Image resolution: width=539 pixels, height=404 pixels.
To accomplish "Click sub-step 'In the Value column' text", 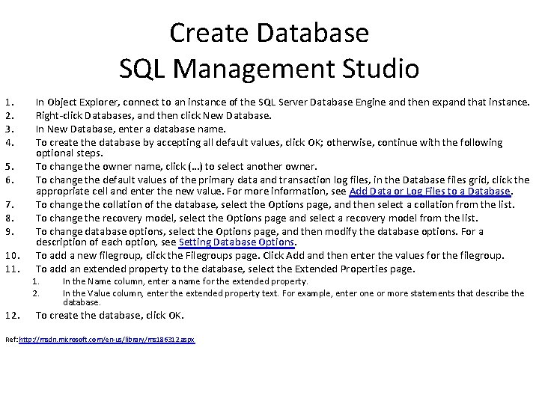I will pyautogui.click(x=293, y=298).
